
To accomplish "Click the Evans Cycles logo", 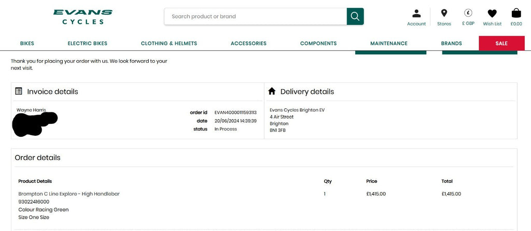I will coord(82,17).
